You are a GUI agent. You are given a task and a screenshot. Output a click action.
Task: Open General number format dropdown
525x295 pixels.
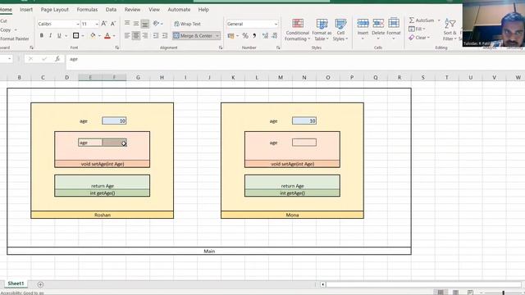pyautogui.click(x=276, y=24)
